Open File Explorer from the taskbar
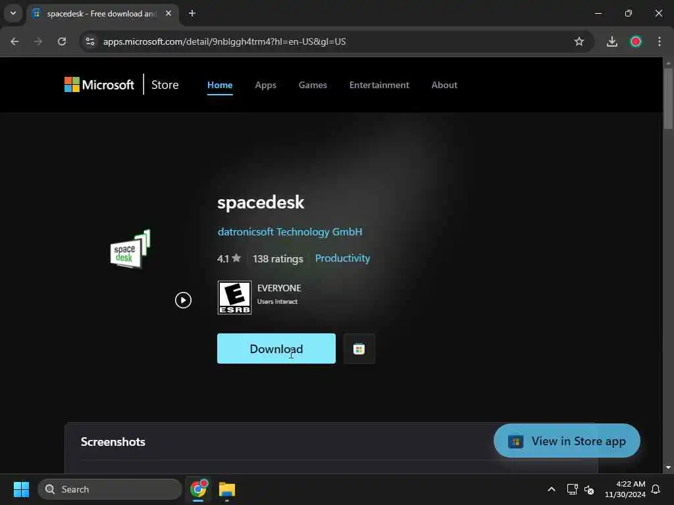The image size is (674, 505). point(227,489)
